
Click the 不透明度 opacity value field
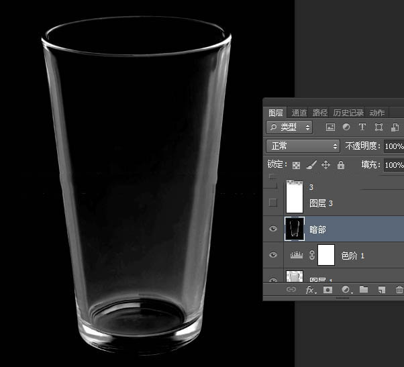[x=394, y=146]
